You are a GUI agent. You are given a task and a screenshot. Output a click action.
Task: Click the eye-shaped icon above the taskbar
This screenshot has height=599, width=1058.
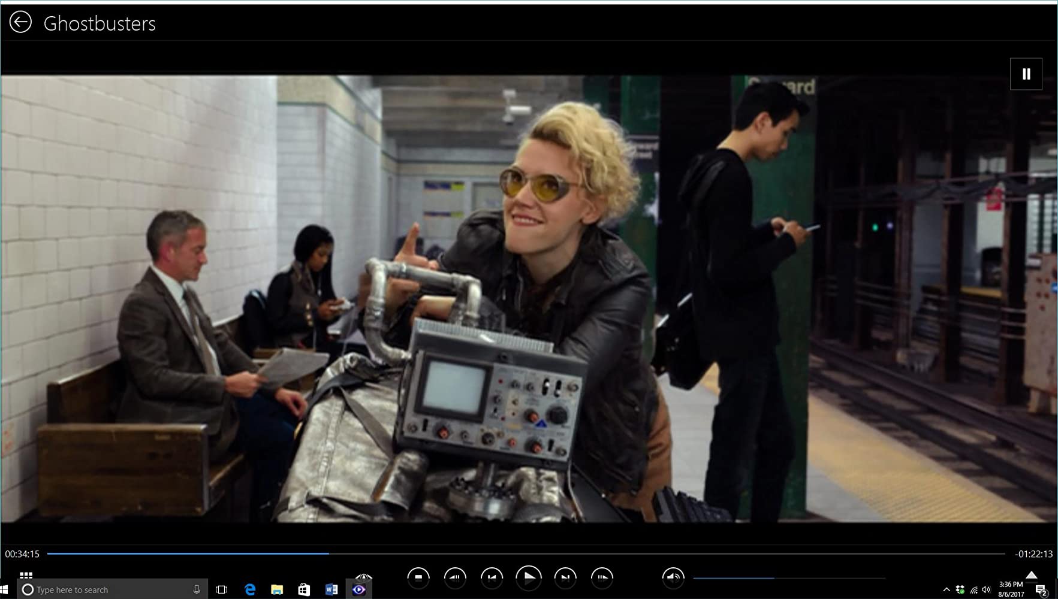[x=363, y=577]
